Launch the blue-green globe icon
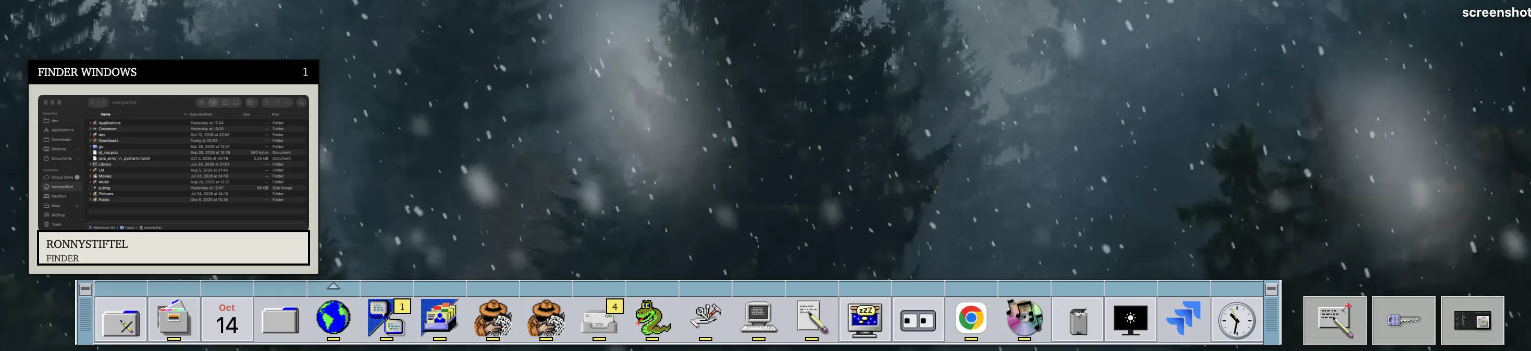 pyautogui.click(x=334, y=318)
